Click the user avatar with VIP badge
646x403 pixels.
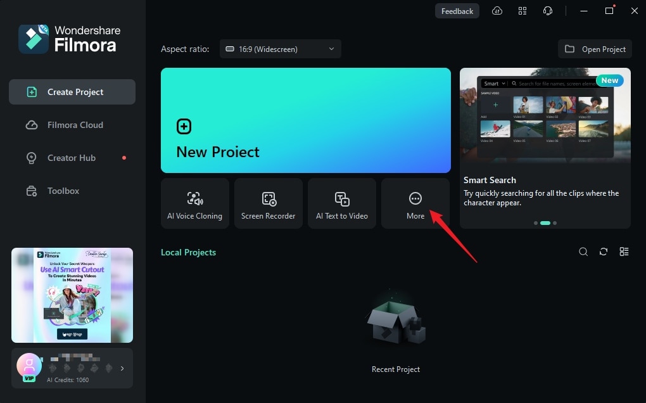click(29, 366)
